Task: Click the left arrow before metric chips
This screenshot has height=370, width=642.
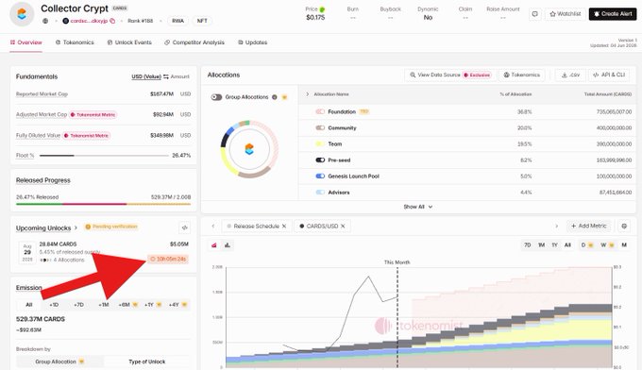Action: click(213, 226)
